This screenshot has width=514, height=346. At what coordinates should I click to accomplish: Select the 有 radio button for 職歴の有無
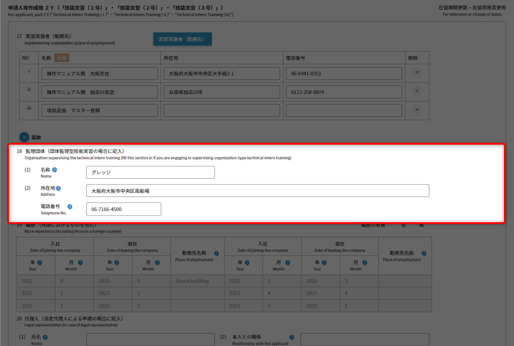[x=396, y=225]
